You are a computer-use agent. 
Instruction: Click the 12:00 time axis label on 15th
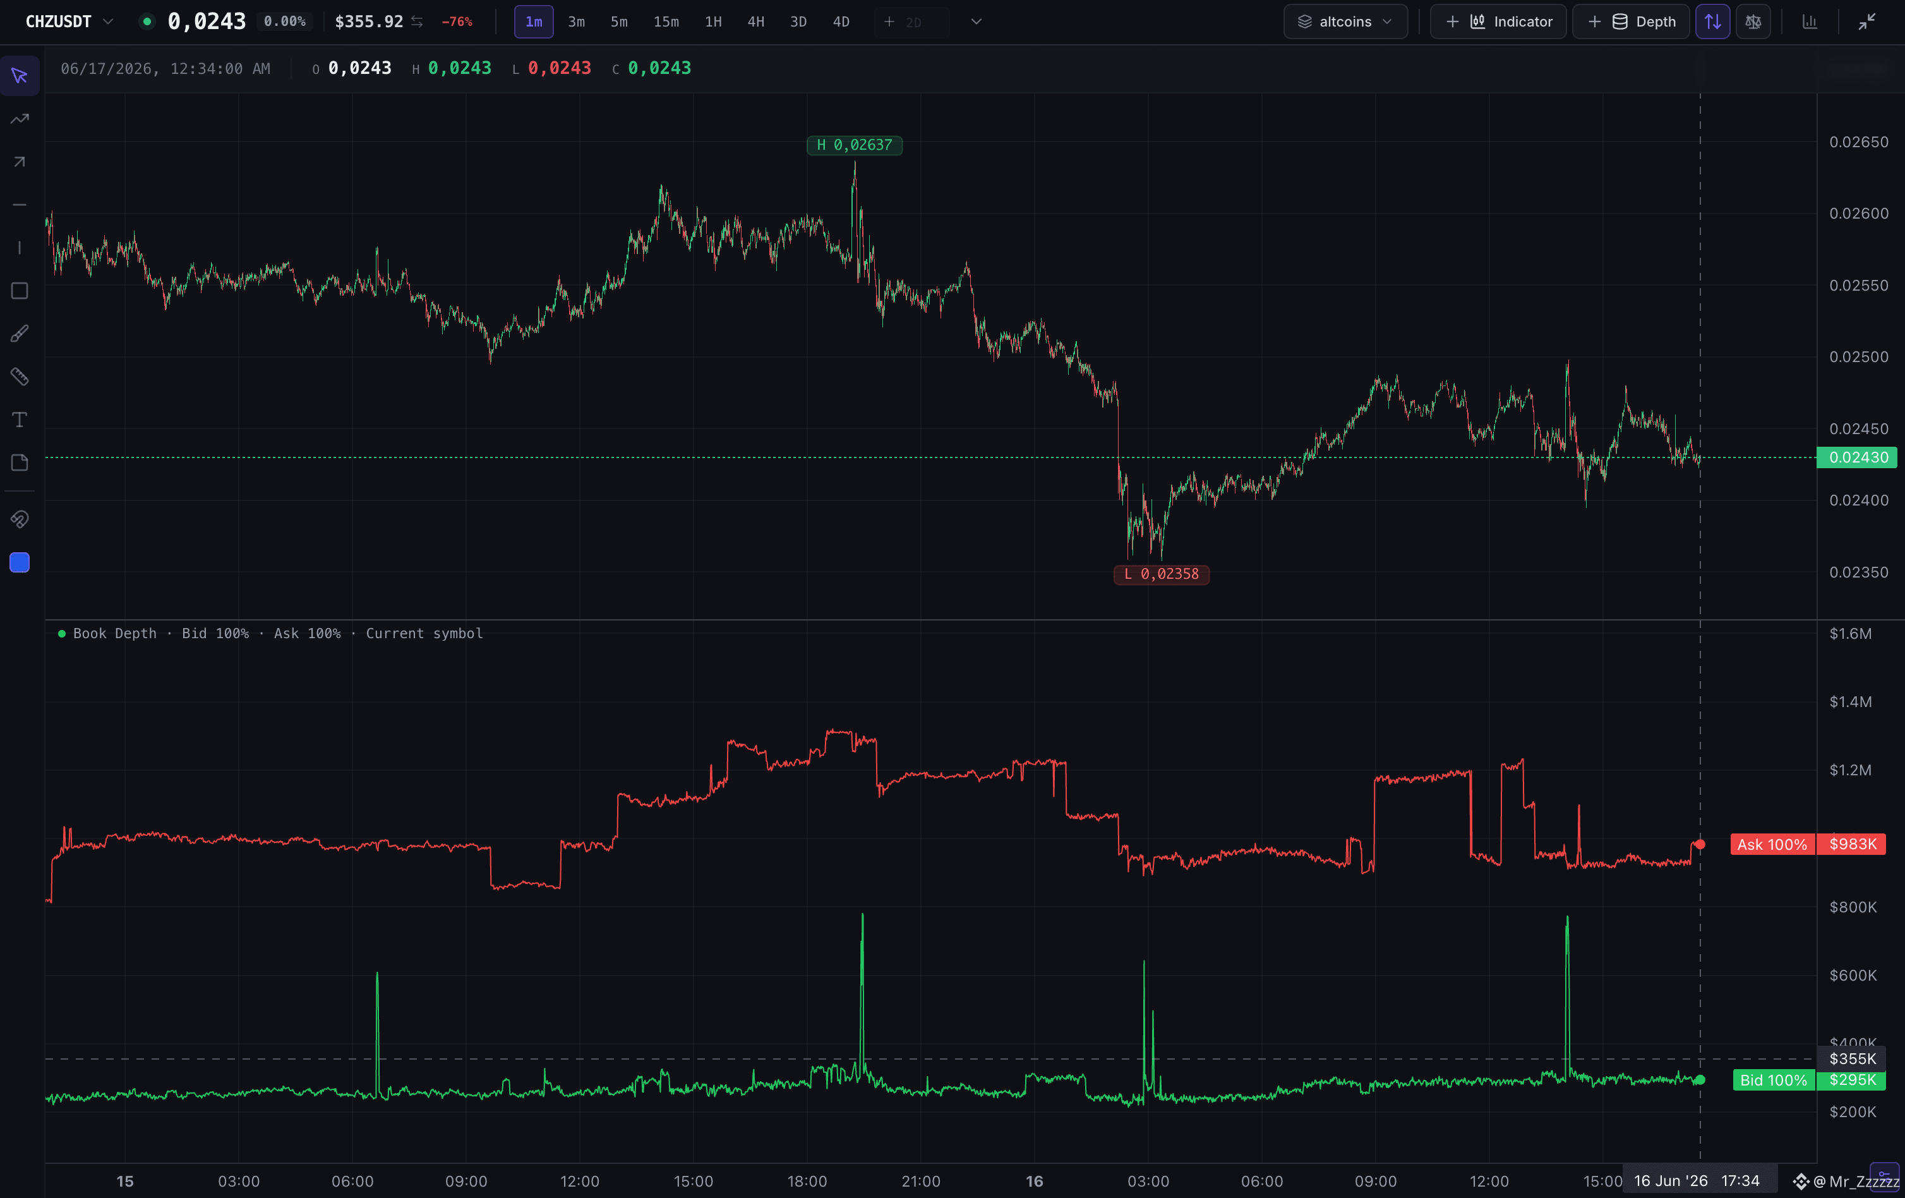580,1182
